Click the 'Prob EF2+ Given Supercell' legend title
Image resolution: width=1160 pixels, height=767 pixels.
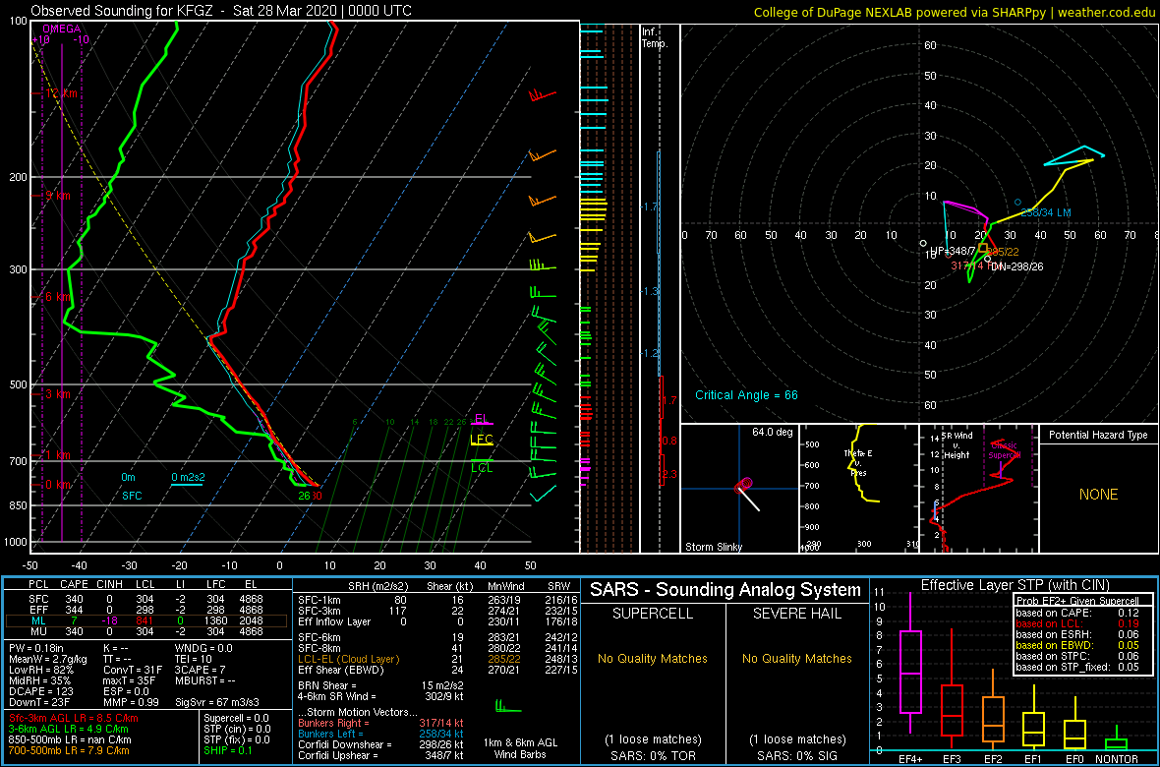(x=1076, y=601)
